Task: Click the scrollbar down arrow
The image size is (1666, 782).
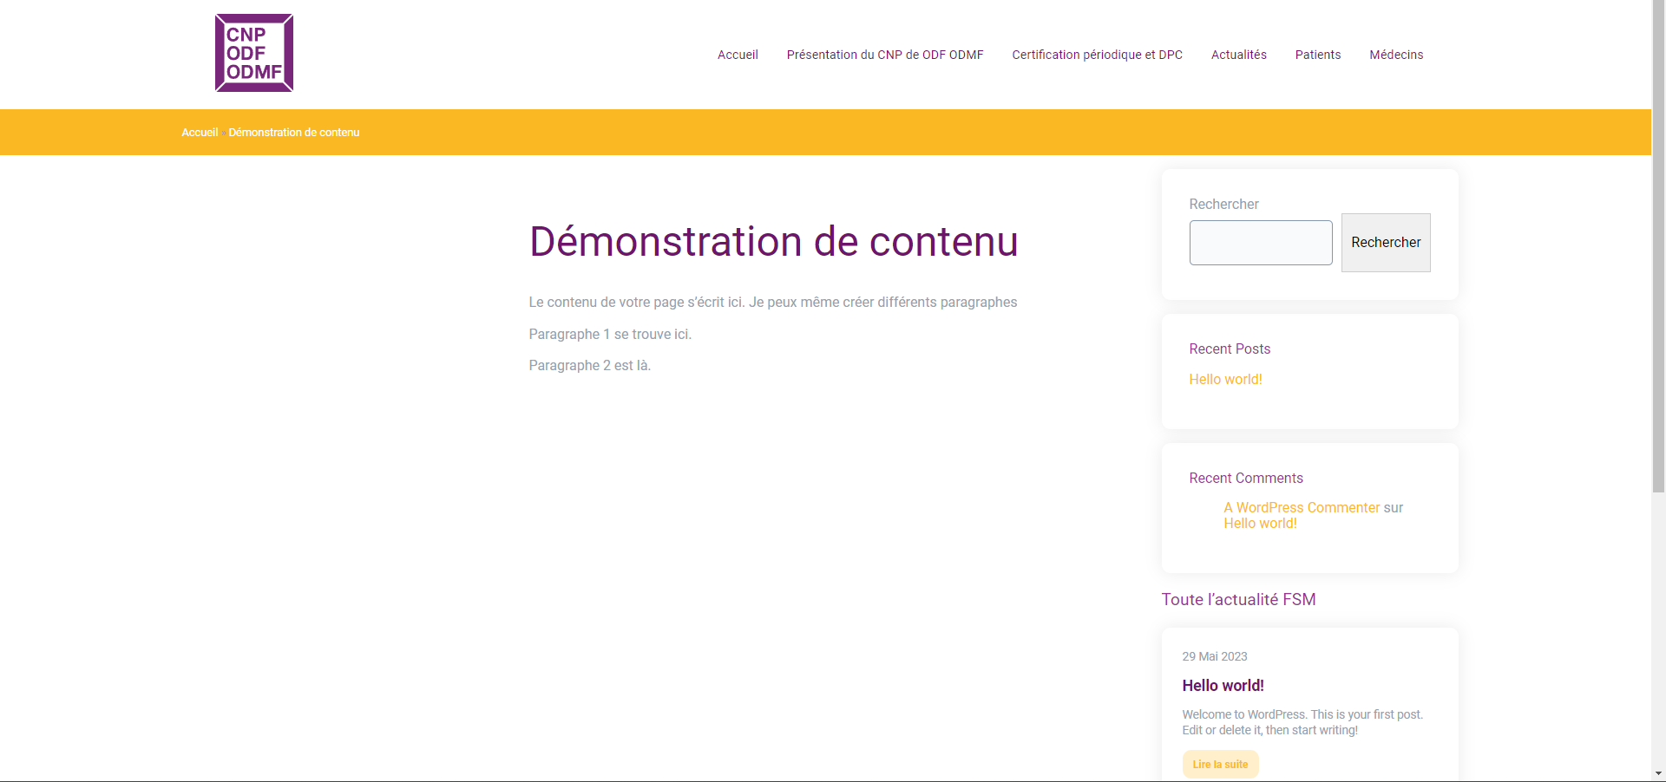Action: (1658, 773)
